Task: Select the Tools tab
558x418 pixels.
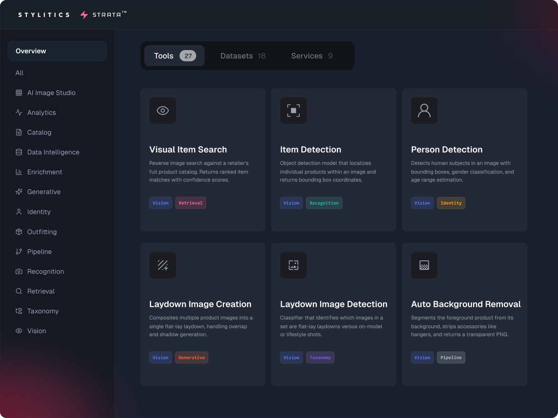Action: tap(174, 56)
